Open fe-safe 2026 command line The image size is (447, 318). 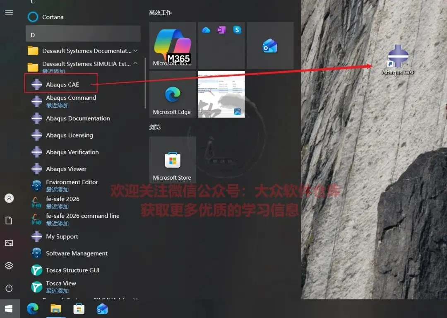click(x=83, y=219)
